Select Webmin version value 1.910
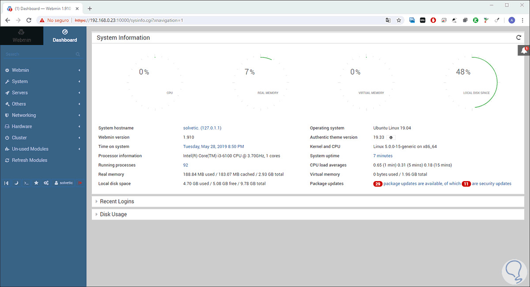530x287 pixels. click(x=189, y=137)
